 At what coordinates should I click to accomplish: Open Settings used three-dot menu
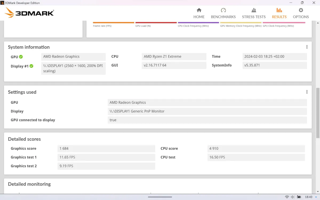coord(307,92)
